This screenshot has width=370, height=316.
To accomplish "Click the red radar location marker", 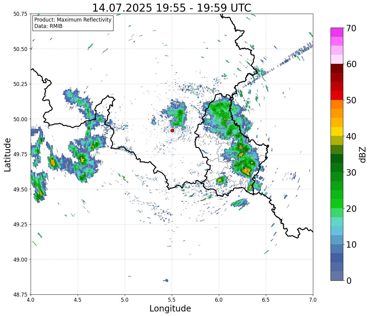I will tap(172, 130).
